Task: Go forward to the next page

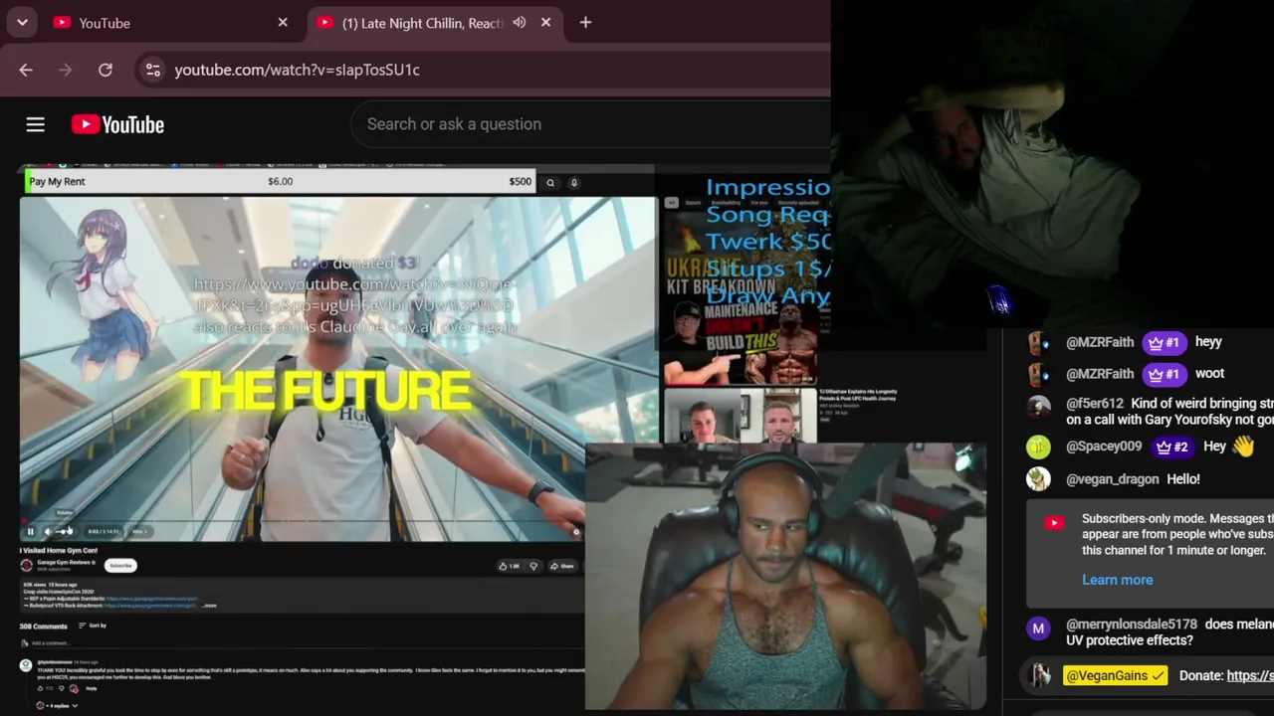Action: tap(66, 70)
